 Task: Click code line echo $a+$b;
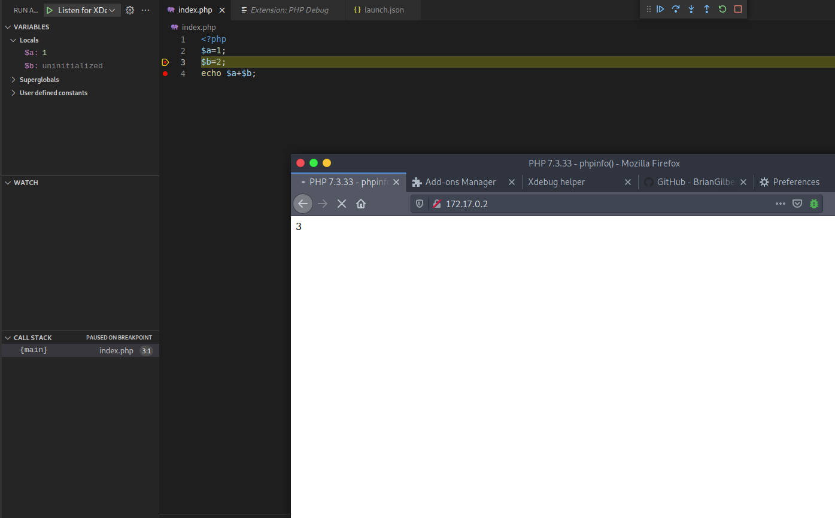pyautogui.click(x=229, y=74)
